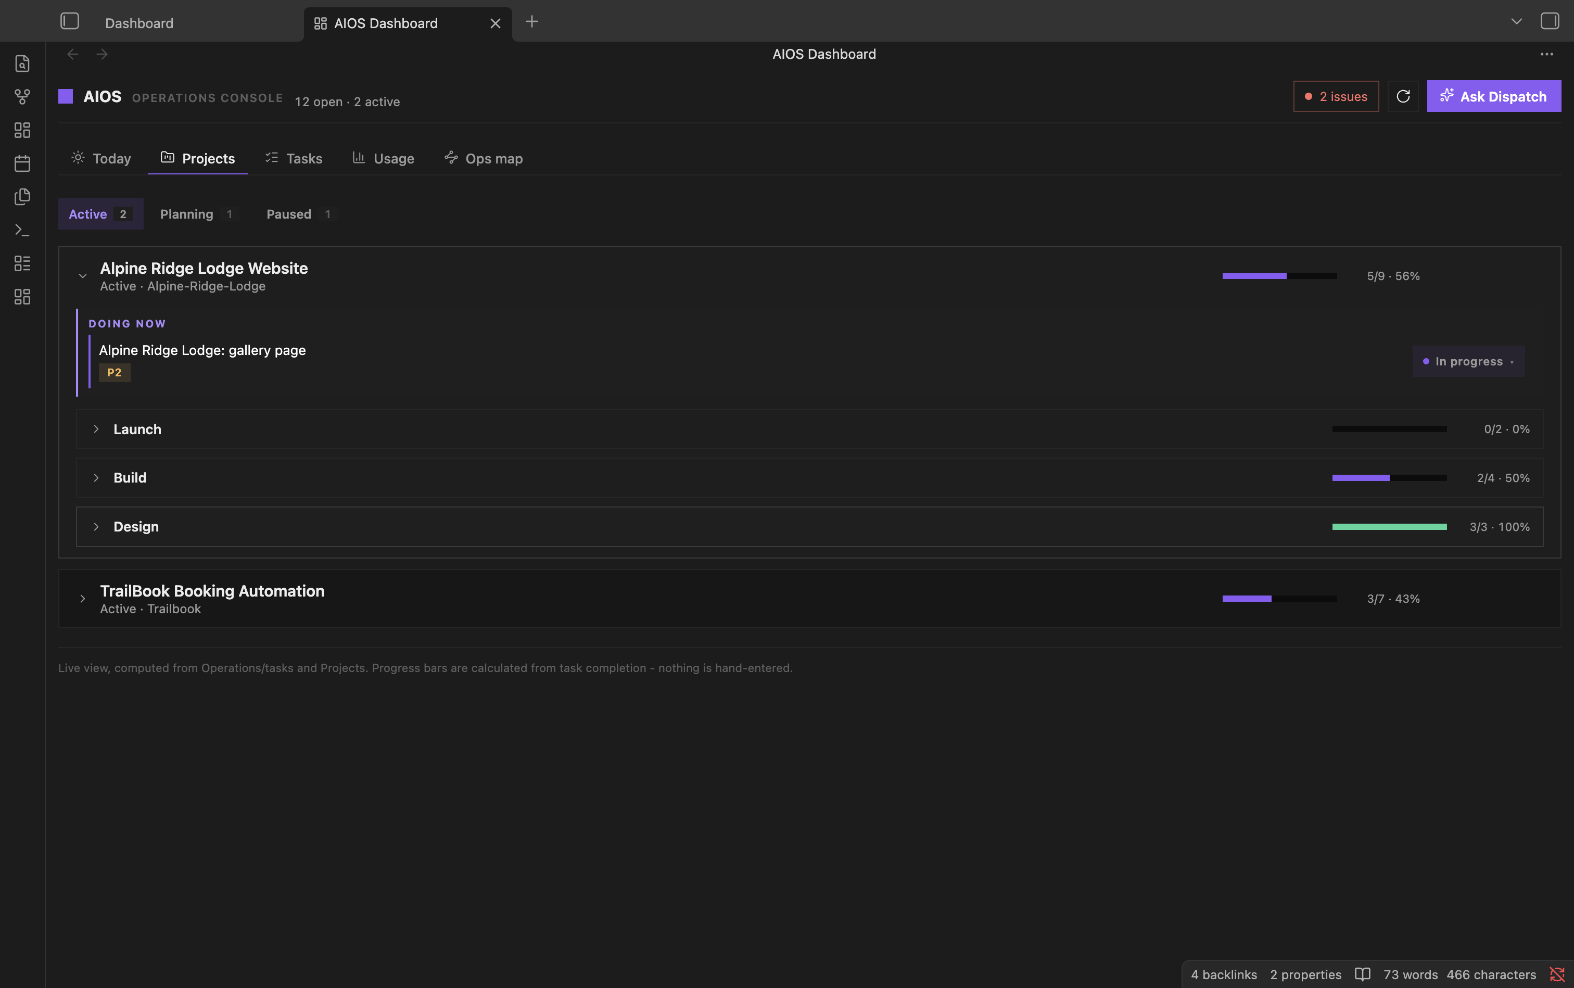The image size is (1574, 988).
Task: Open Alpine Ridge Lodge: gallery page task
Action: (x=202, y=350)
